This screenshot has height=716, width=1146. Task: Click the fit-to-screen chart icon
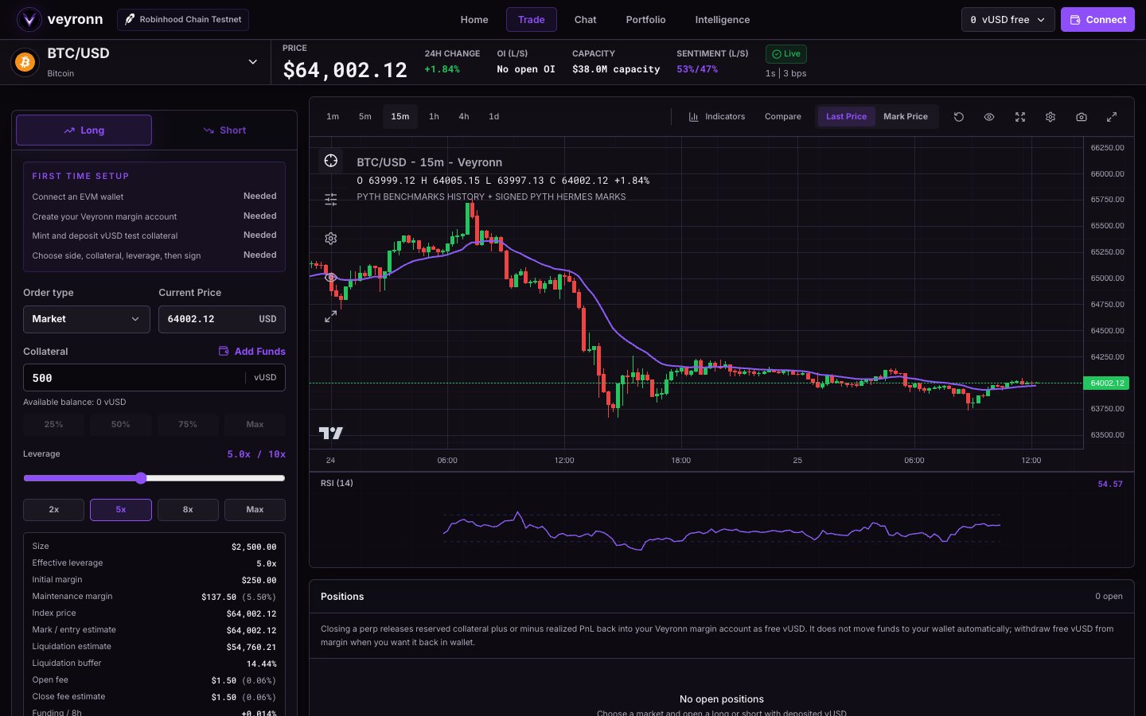coord(1020,117)
